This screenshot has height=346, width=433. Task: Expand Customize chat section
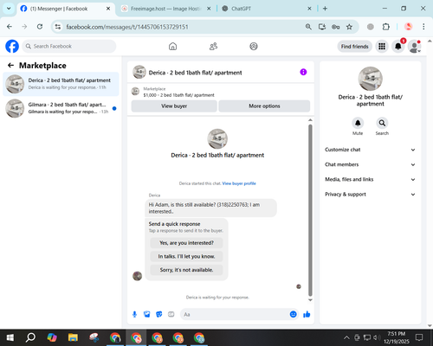(370, 150)
